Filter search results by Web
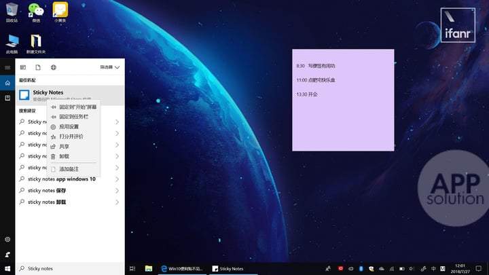The height and width of the screenshot is (275, 489). 54,67
